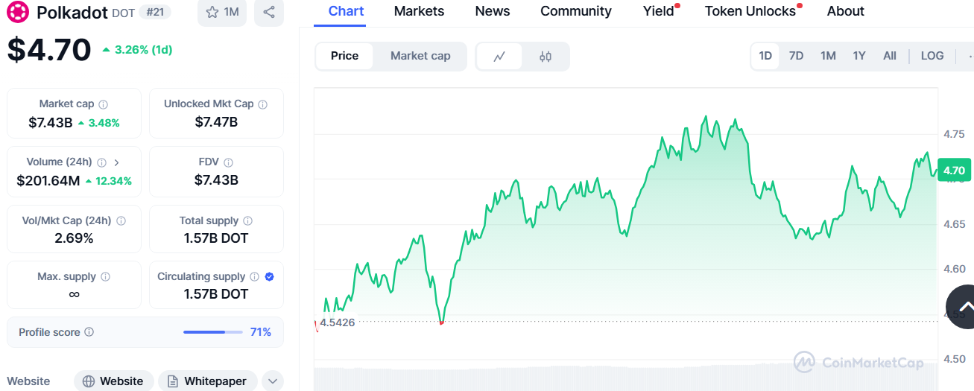
Task: Select the 7D time range
Action: tap(796, 56)
